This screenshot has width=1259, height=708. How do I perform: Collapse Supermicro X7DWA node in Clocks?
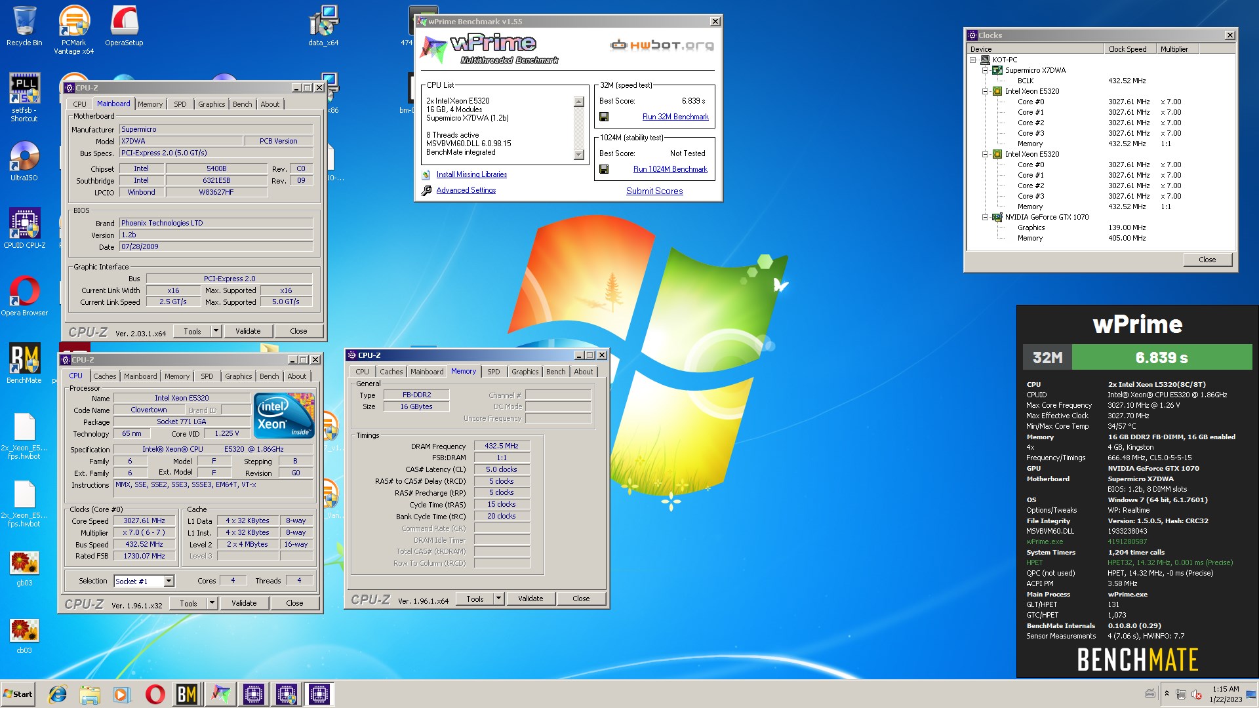pyautogui.click(x=985, y=70)
